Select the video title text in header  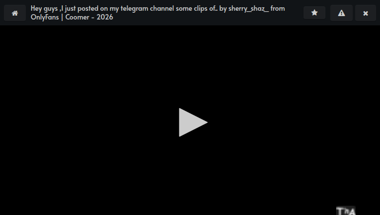158,13
